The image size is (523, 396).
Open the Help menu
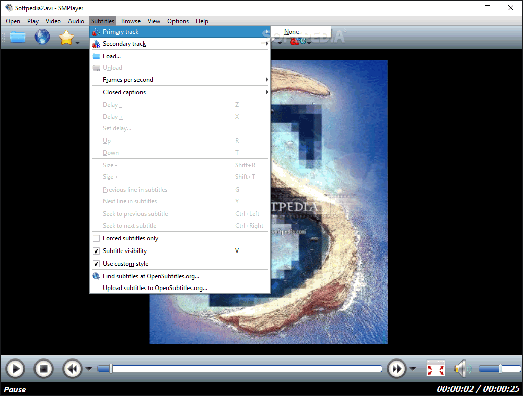202,21
